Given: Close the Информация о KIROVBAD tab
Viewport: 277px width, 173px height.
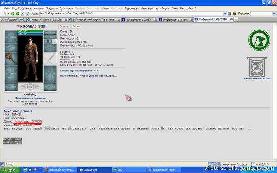Looking at the screenshot, I should [x=231, y=19].
